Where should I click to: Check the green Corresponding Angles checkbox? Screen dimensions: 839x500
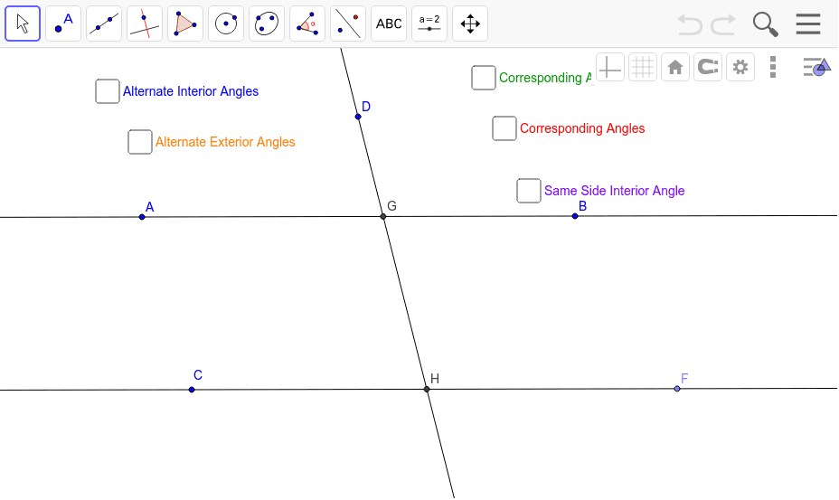[484, 78]
